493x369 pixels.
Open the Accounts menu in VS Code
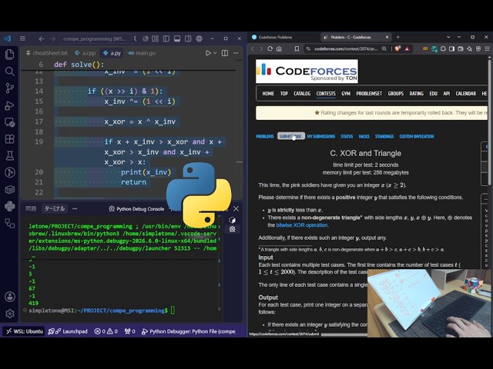click(10, 297)
